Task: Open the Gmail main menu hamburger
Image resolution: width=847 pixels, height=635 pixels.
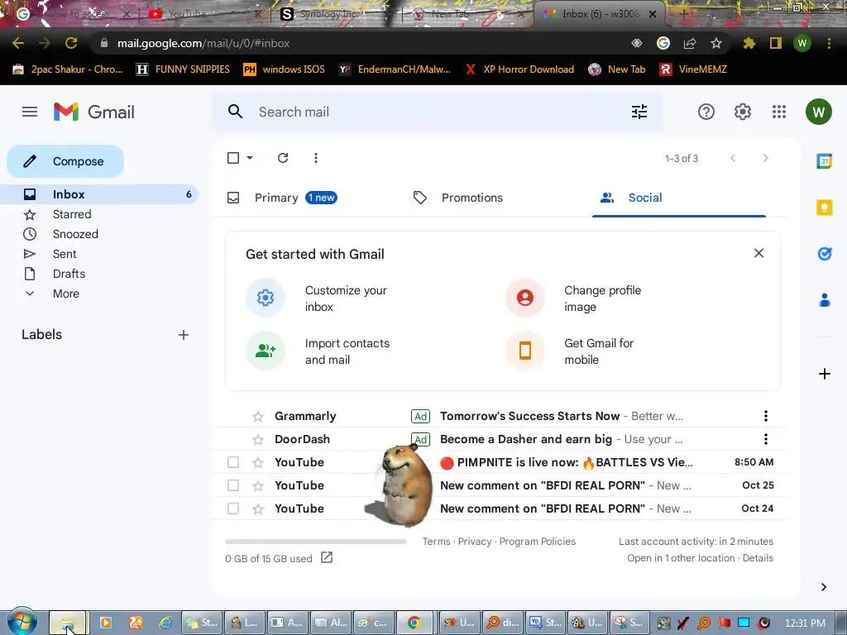Action: (30, 112)
